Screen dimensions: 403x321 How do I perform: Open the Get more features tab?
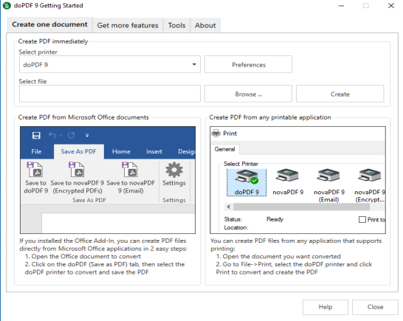point(128,25)
